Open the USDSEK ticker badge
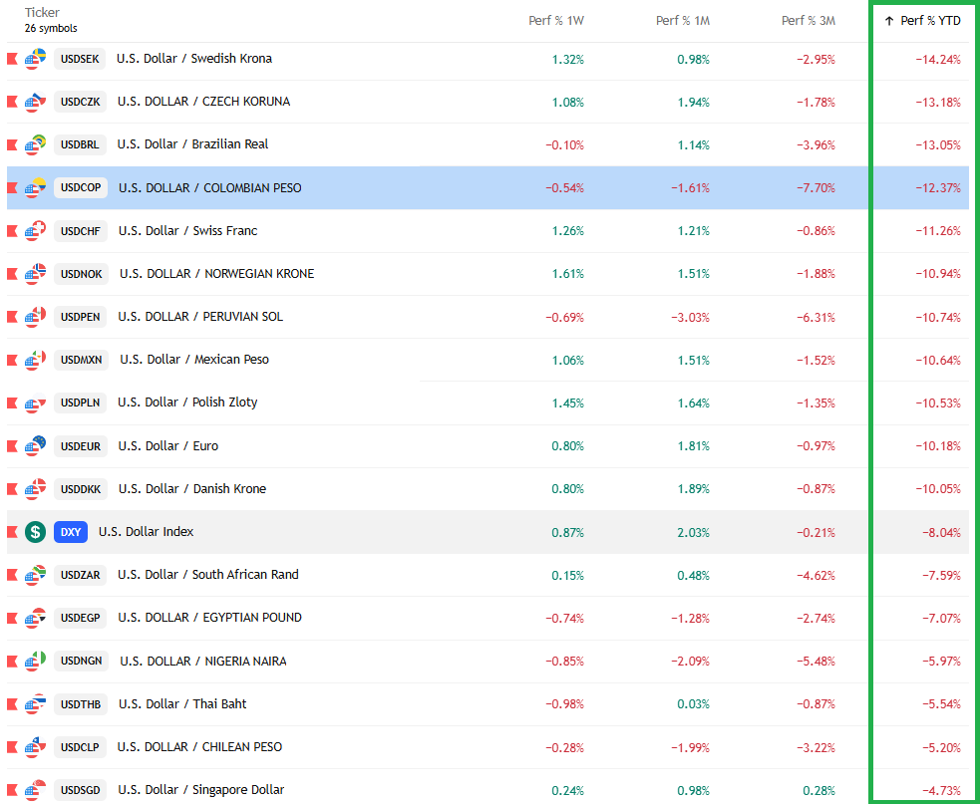The image size is (980, 804). click(x=80, y=59)
